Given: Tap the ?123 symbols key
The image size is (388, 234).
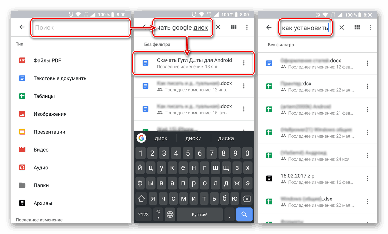Looking at the screenshot, I should pyautogui.click(x=143, y=214).
